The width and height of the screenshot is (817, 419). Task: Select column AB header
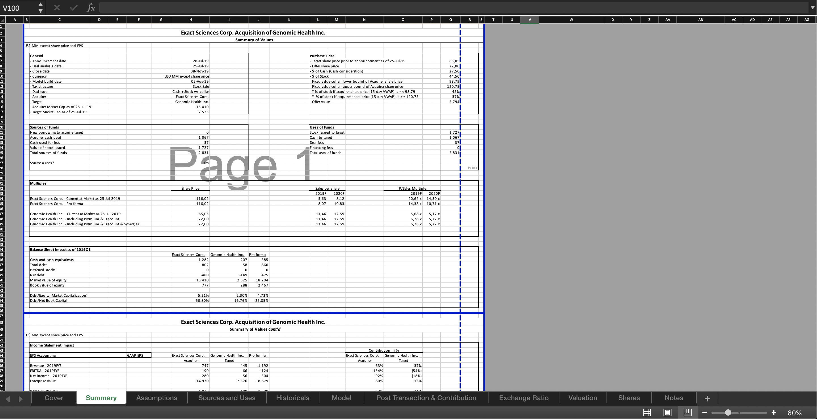[700, 20]
